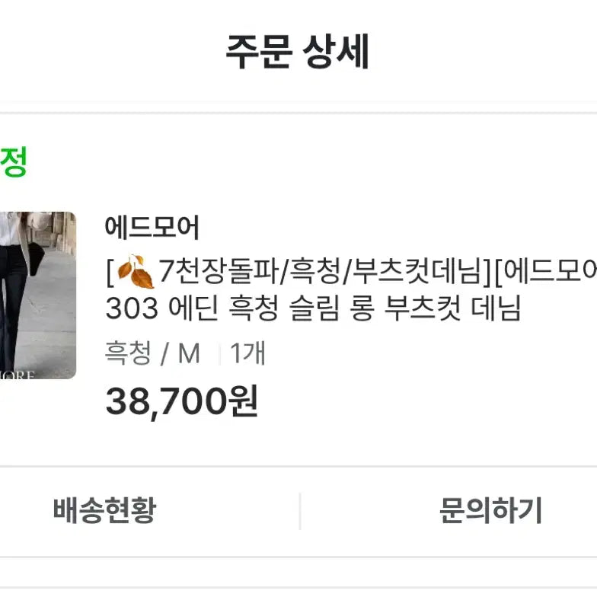Click the separator bar between option and quantity
Screen dimensions: 597x597
219,353
